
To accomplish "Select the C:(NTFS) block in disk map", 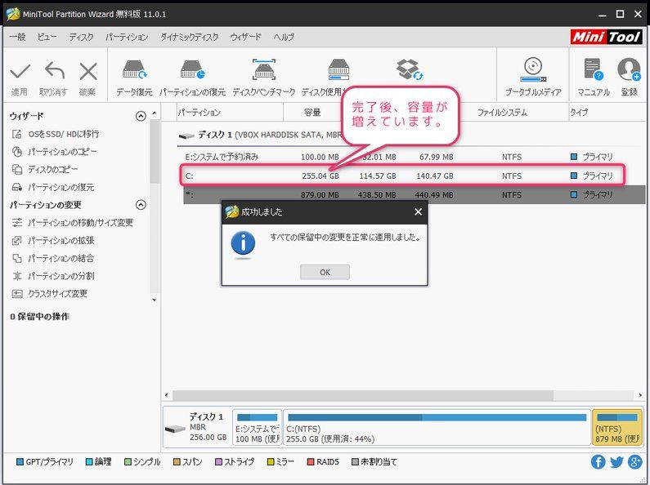I will point(437,428).
